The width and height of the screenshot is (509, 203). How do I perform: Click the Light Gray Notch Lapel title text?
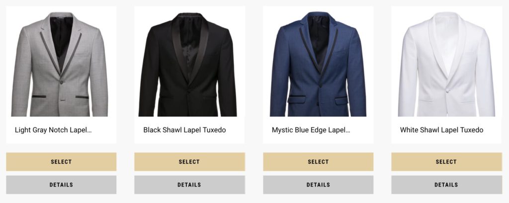tap(53, 130)
